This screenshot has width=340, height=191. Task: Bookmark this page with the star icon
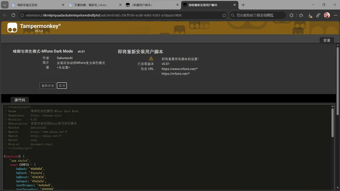click(x=224, y=15)
